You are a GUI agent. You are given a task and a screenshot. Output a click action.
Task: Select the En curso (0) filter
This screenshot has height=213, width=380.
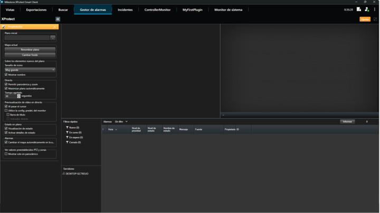74,132
